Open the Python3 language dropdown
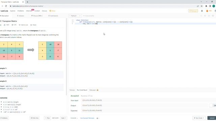 click(x=75, y=16)
